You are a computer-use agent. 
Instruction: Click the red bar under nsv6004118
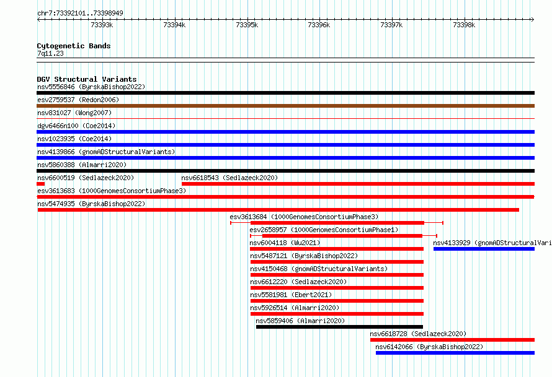(337, 249)
